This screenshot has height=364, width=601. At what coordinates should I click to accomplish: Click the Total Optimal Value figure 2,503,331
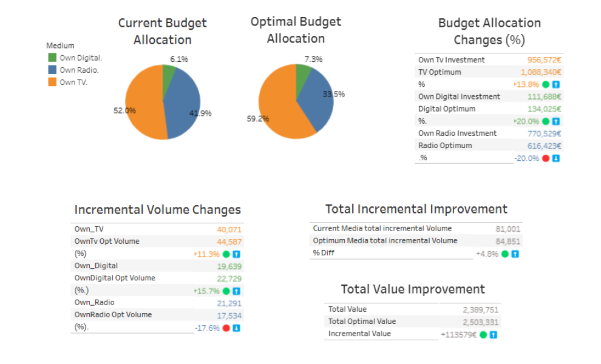click(481, 322)
